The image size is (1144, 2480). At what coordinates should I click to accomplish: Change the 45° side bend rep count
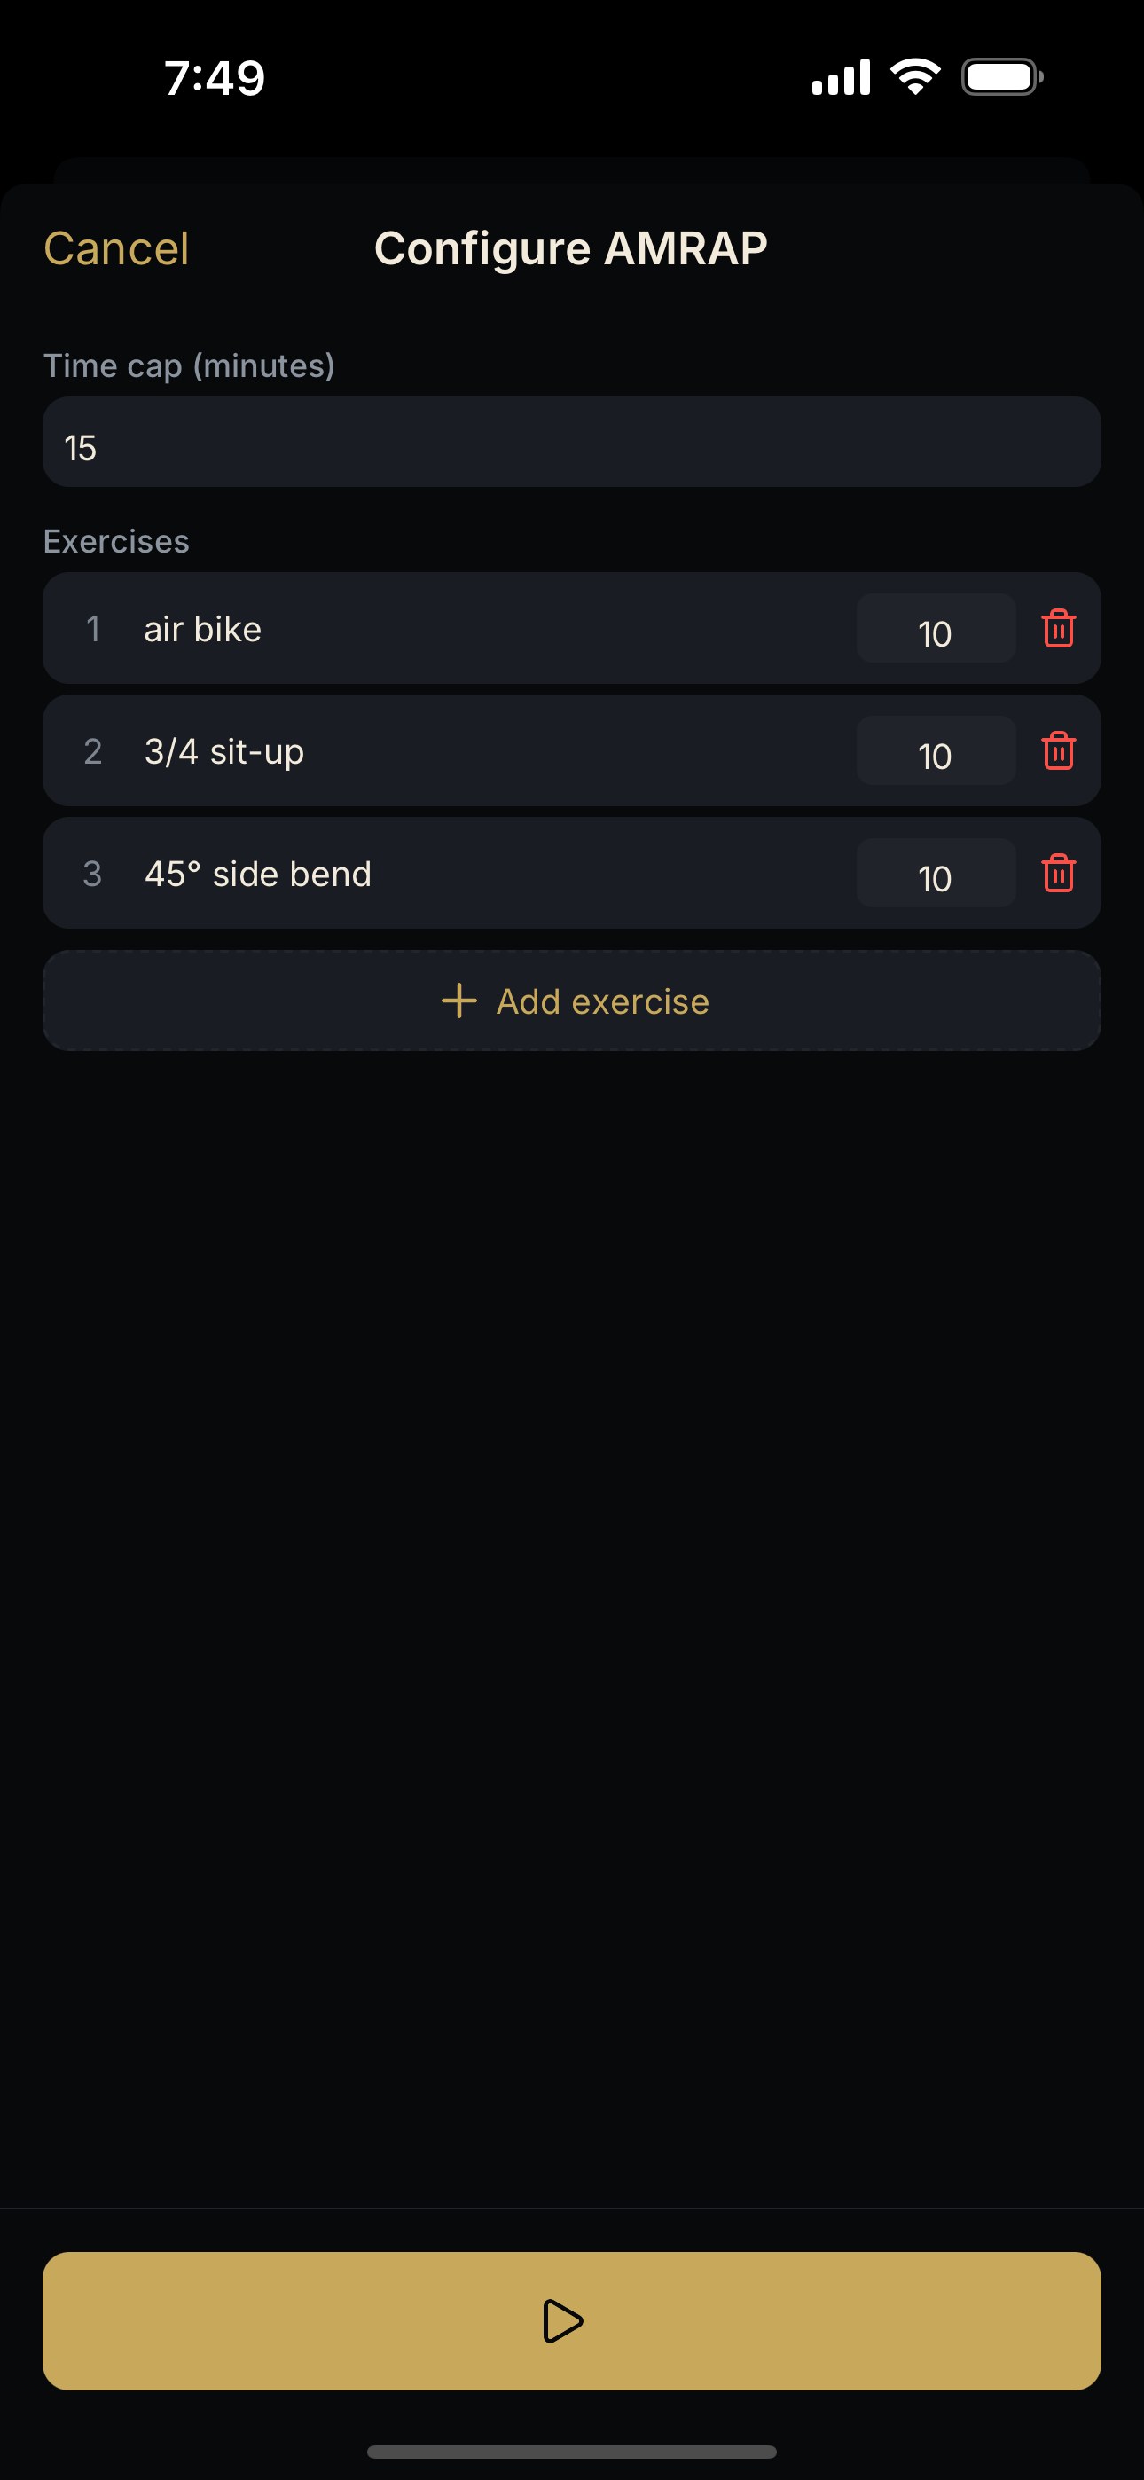936,873
